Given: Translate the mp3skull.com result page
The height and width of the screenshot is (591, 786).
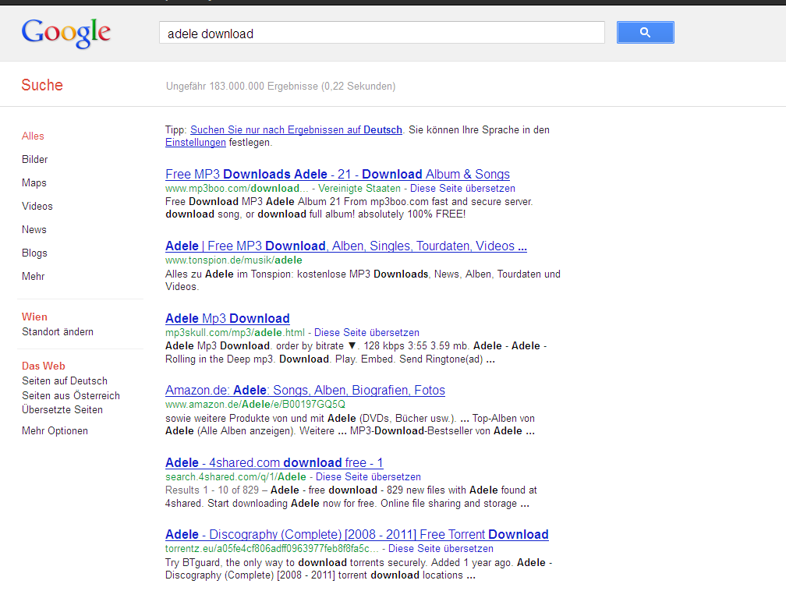Looking at the screenshot, I should [x=367, y=332].
